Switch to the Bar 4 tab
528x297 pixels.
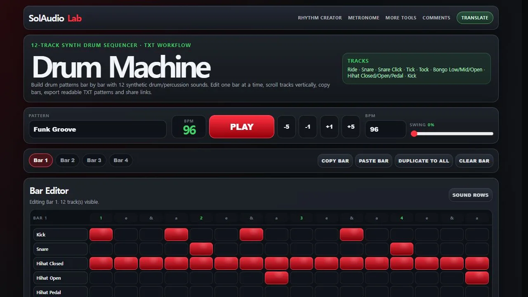click(x=121, y=160)
